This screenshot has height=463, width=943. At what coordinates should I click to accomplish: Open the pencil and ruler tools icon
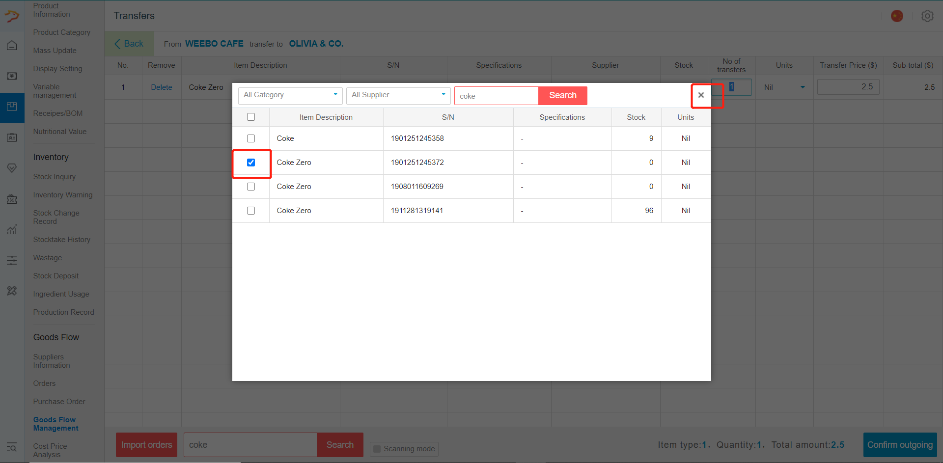tap(12, 291)
